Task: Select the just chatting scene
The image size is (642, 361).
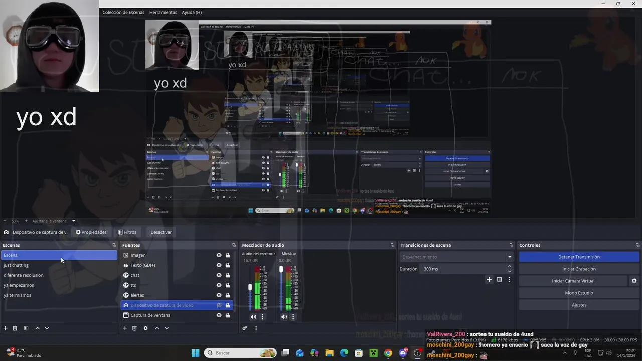Action: 59,265
